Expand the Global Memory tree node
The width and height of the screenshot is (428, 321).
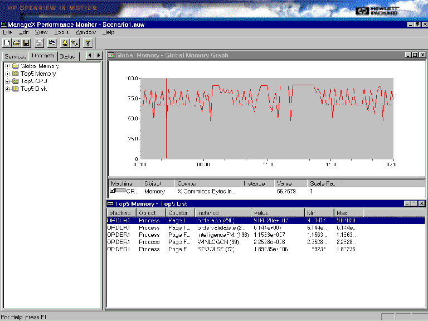click(x=7, y=66)
